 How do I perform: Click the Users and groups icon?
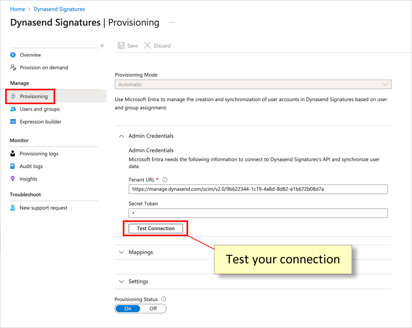pos(13,109)
